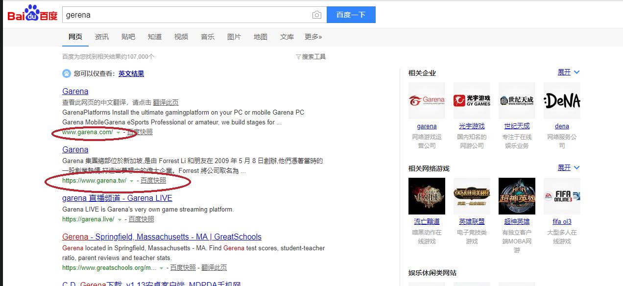Image resolution: width=623 pixels, height=286 pixels.
Task: Open 世纪天成 company link
Action: 517,126
